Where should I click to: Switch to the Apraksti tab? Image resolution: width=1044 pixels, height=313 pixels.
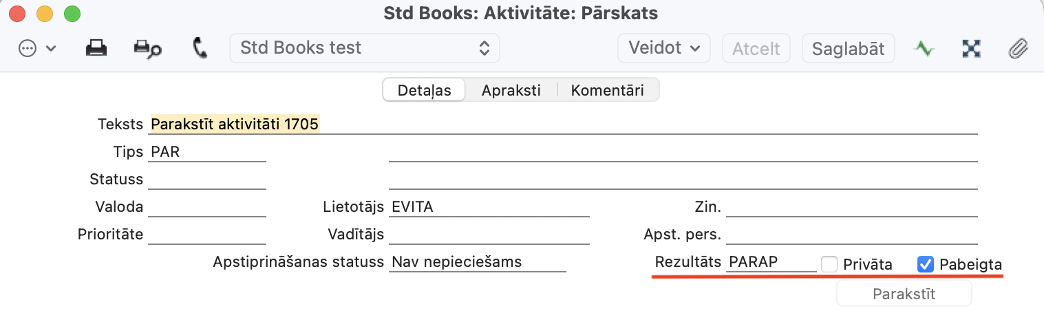click(x=511, y=90)
